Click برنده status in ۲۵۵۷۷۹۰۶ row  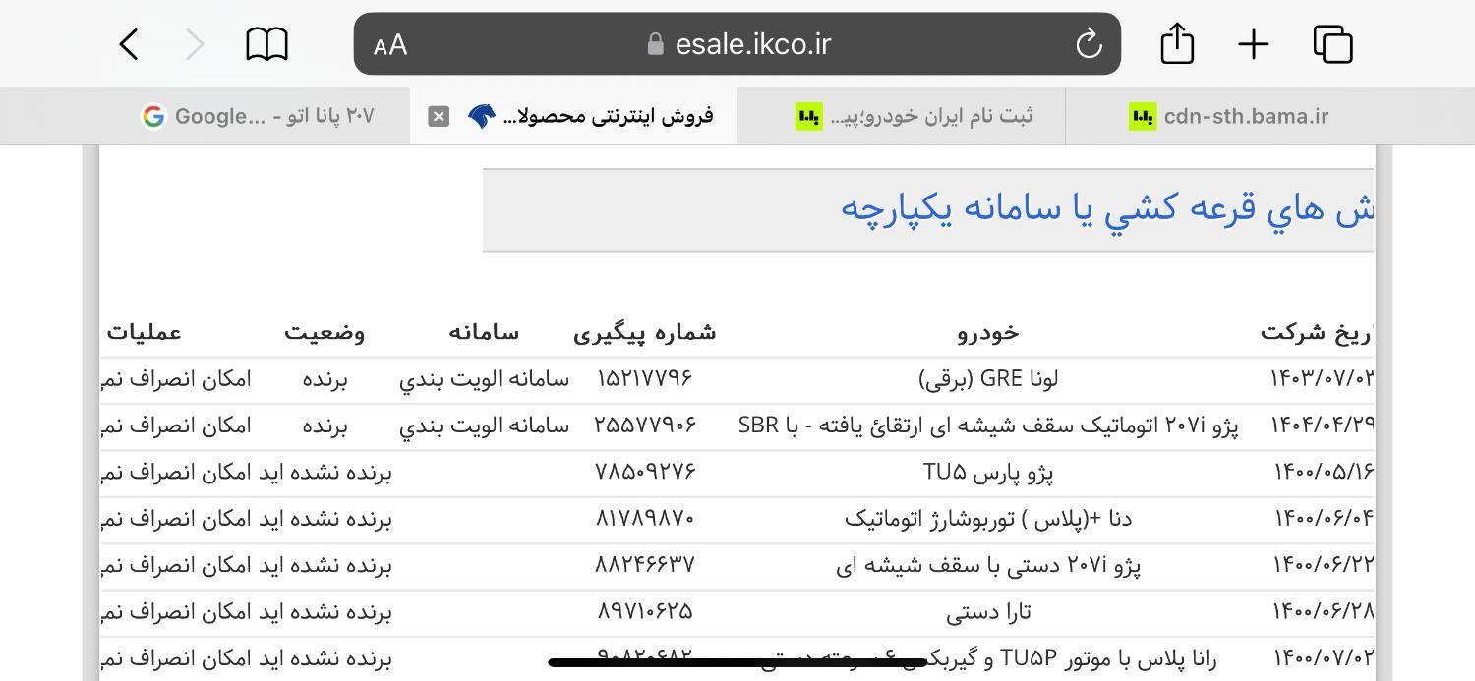coord(324,426)
